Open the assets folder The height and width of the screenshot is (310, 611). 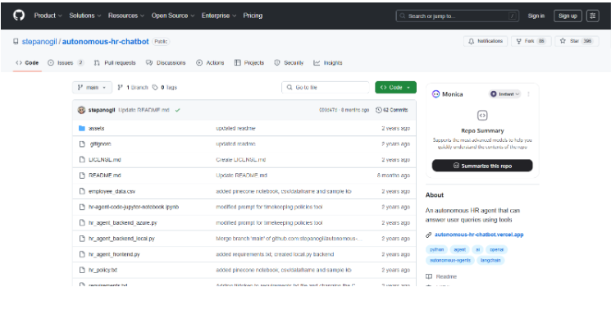click(96, 128)
